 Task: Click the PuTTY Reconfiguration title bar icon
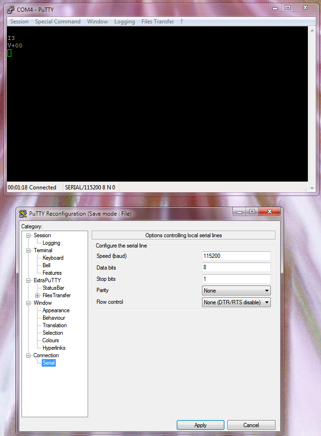pyautogui.click(x=23, y=214)
